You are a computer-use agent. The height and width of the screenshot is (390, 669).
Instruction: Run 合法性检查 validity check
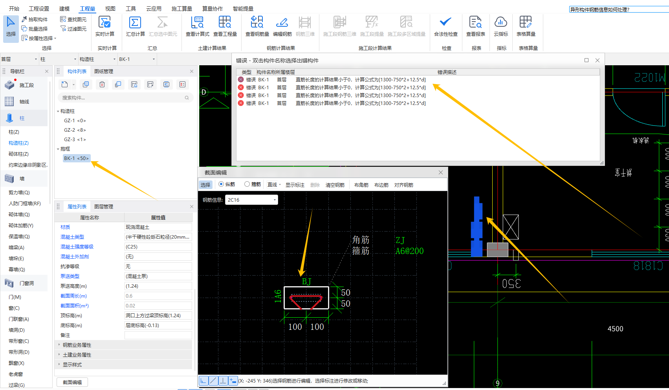pyautogui.click(x=446, y=26)
